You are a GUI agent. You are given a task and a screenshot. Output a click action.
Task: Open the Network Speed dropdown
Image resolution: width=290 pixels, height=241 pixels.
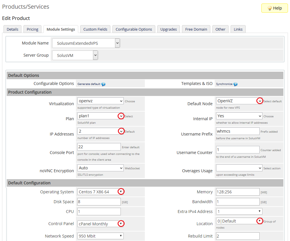point(100,236)
